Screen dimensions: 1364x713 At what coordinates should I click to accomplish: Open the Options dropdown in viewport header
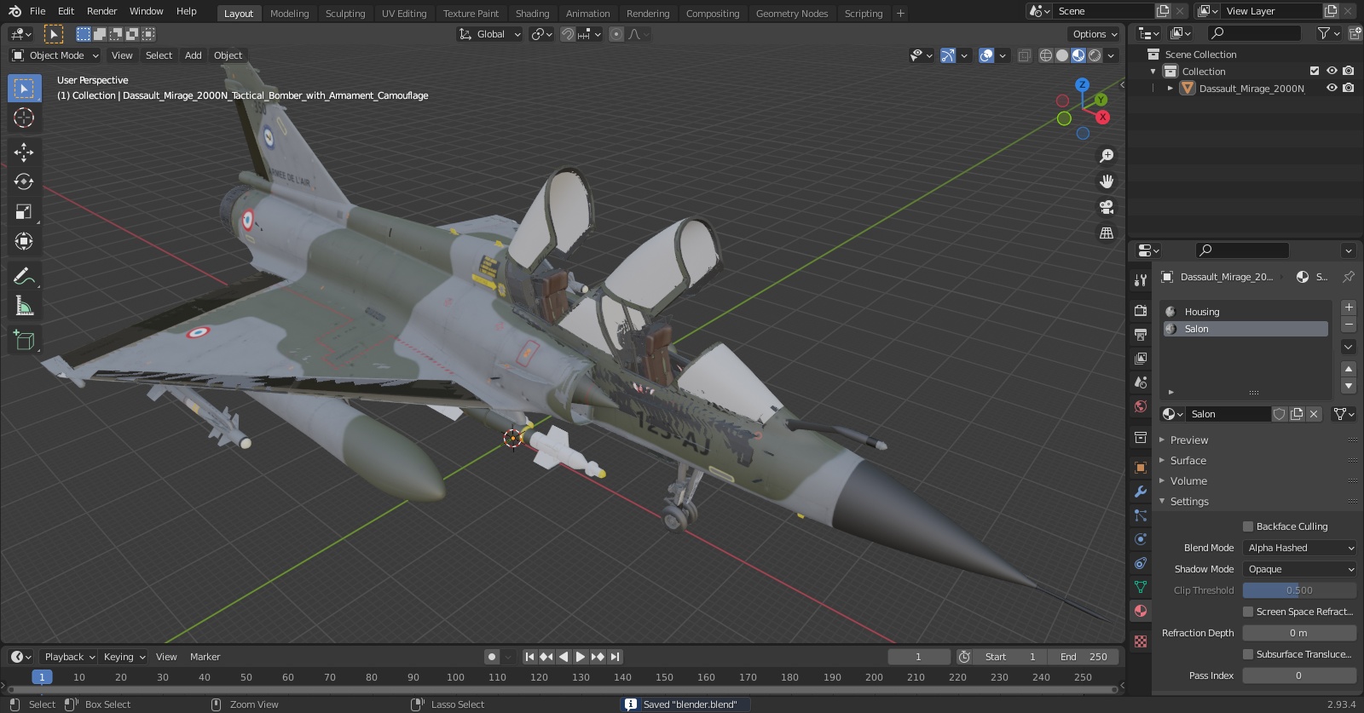click(x=1095, y=34)
